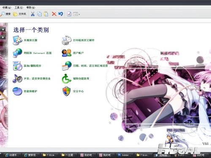Switch to the first Internet Explorer taskbar button
211x158 pixels.
click(x=13, y=155)
